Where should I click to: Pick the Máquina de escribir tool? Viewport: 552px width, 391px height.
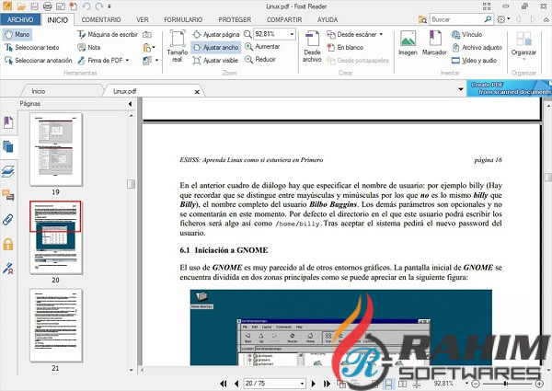108,34
